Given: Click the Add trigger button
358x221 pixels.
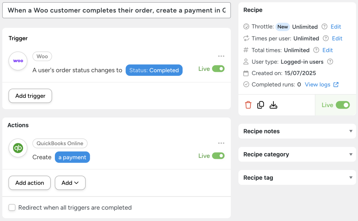Looking at the screenshot, I should point(30,95).
